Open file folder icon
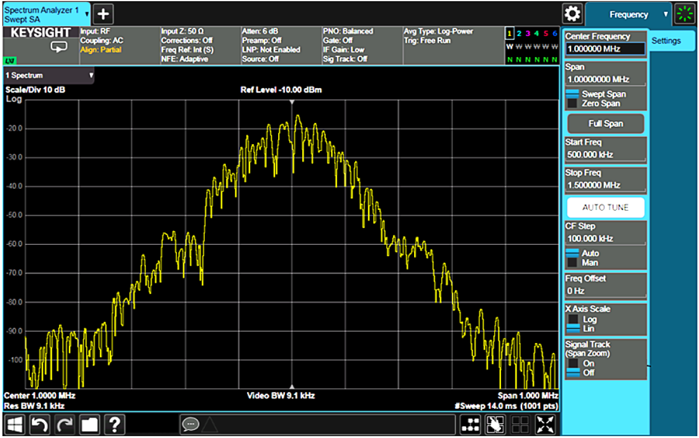 (x=89, y=424)
